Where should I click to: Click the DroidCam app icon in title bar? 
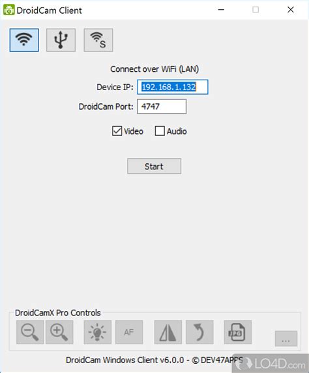(8, 10)
